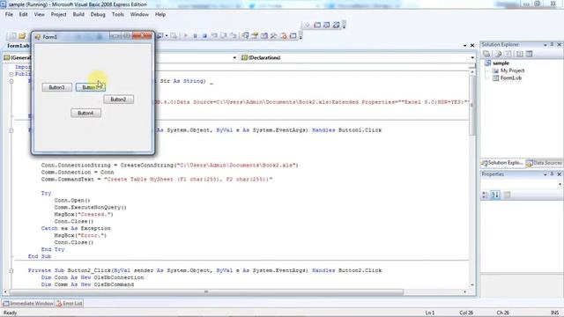Collapse the CreateConnString function outline node
Viewport: 564px width, 317px height.
pyautogui.click(x=11, y=81)
